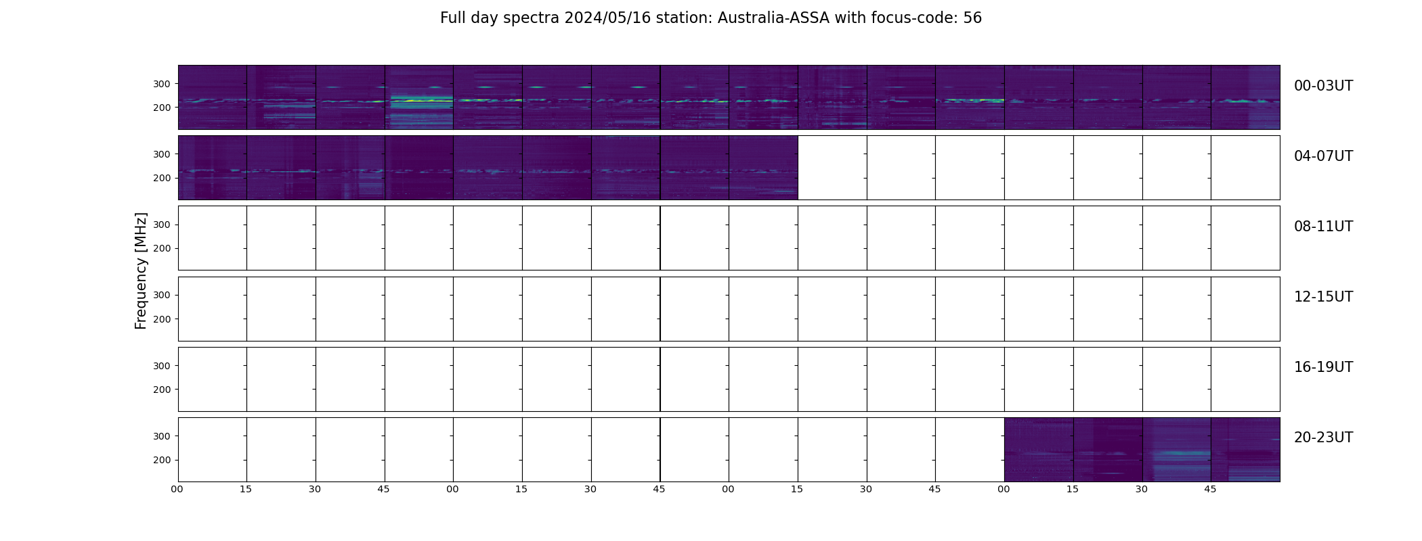Click the 00-03UT row label
Image resolution: width=1422 pixels, height=541 pixels.
point(1323,86)
